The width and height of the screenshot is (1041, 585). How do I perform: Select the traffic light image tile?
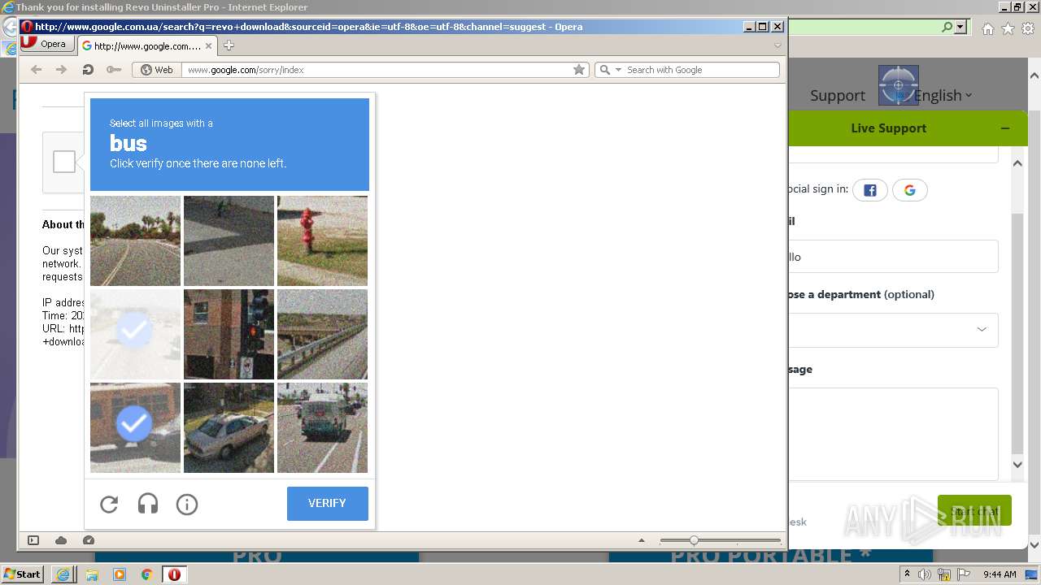229,334
